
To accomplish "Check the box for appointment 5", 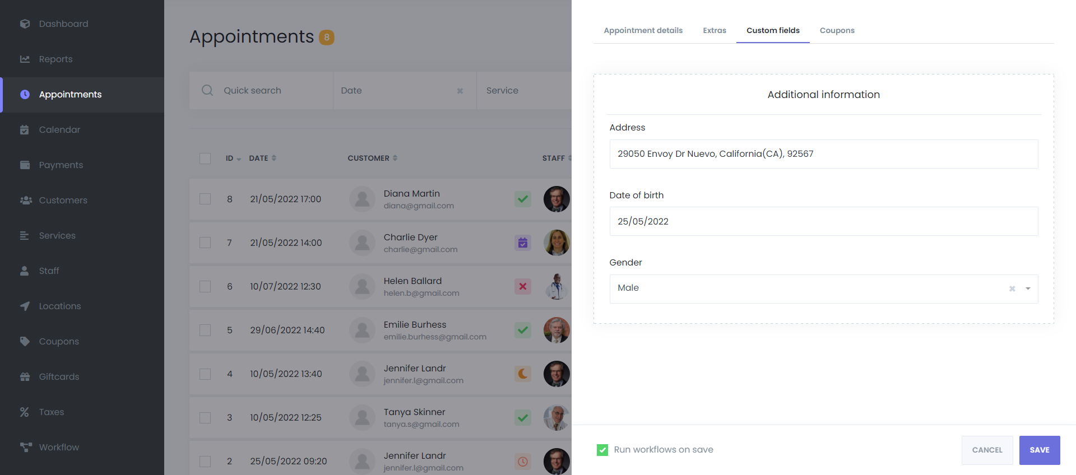I will point(205,330).
